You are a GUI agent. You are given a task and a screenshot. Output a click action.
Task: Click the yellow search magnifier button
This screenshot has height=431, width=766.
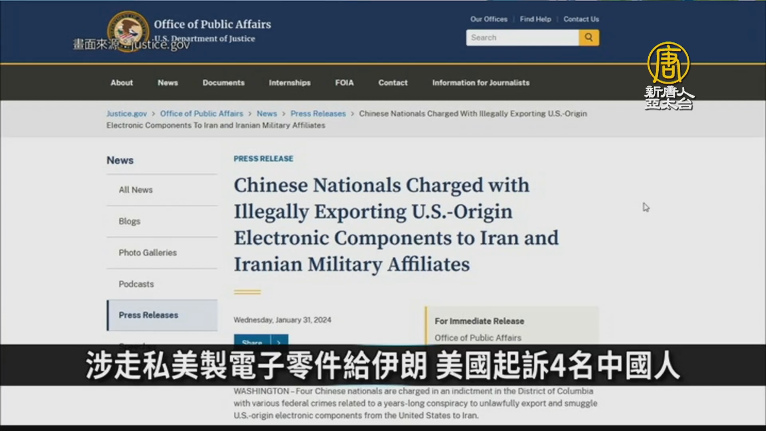(588, 38)
